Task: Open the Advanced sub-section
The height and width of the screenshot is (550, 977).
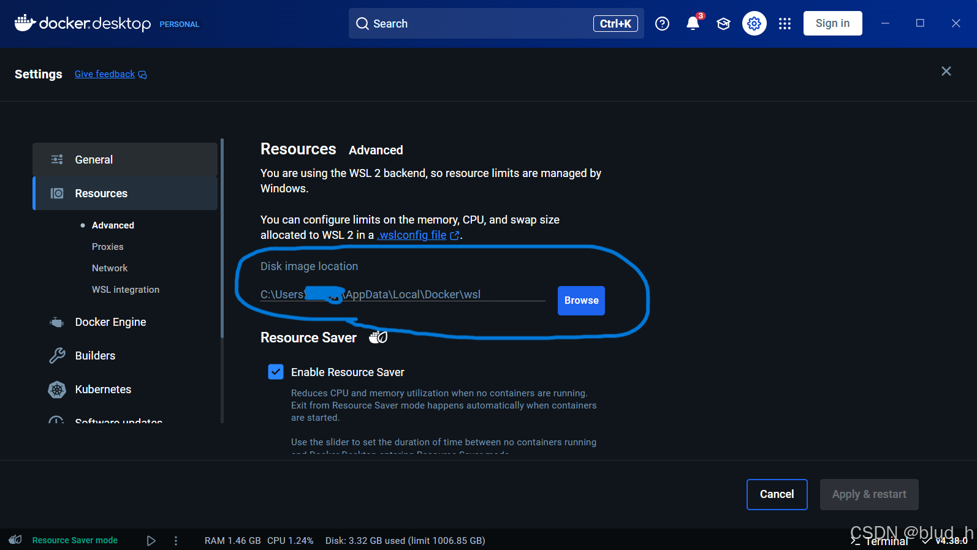Action: point(113,225)
